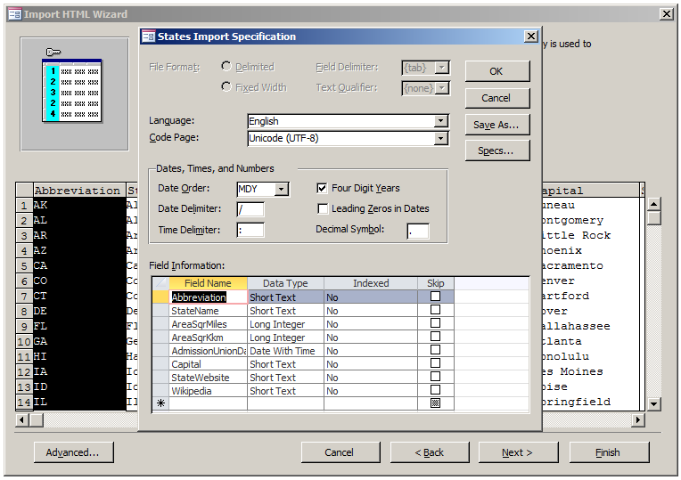Screen dimensions: 681x480
Task: Click Long Integer type for AreaSqrMiles
Action: tap(285, 324)
